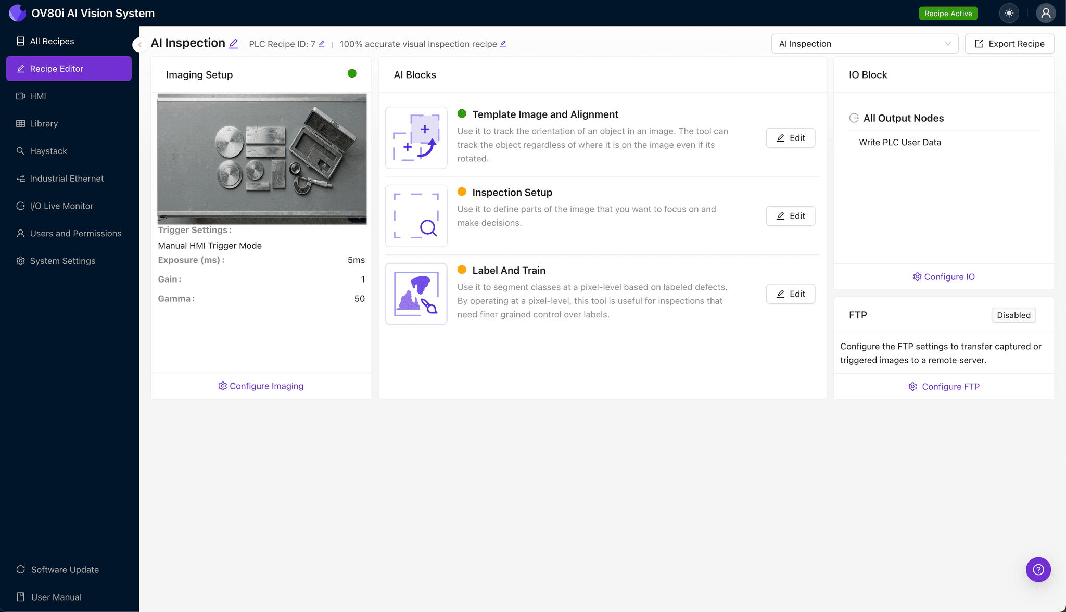The height and width of the screenshot is (612, 1066).
Task: Click the Gamma value 50
Action: (359, 299)
